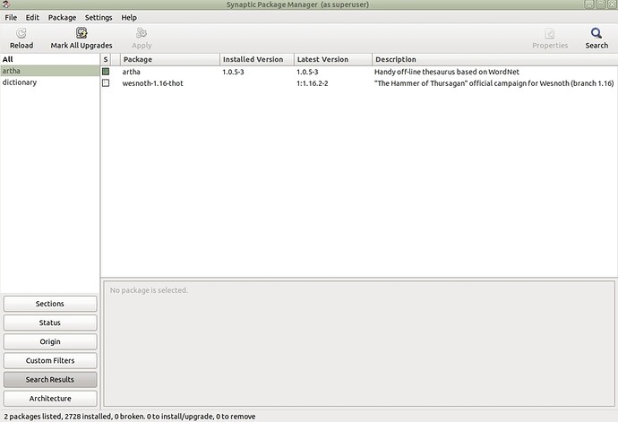Select the Search Results view button

[x=50, y=379]
